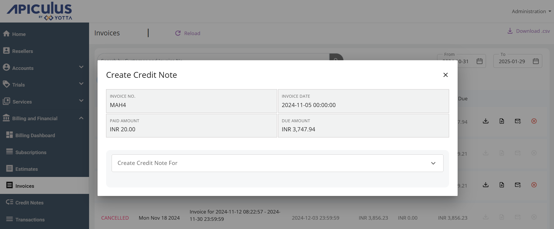Click the paid amount INR 20.00
Screen dimensions: 554x229
pyautogui.click(x=122, y=129)
